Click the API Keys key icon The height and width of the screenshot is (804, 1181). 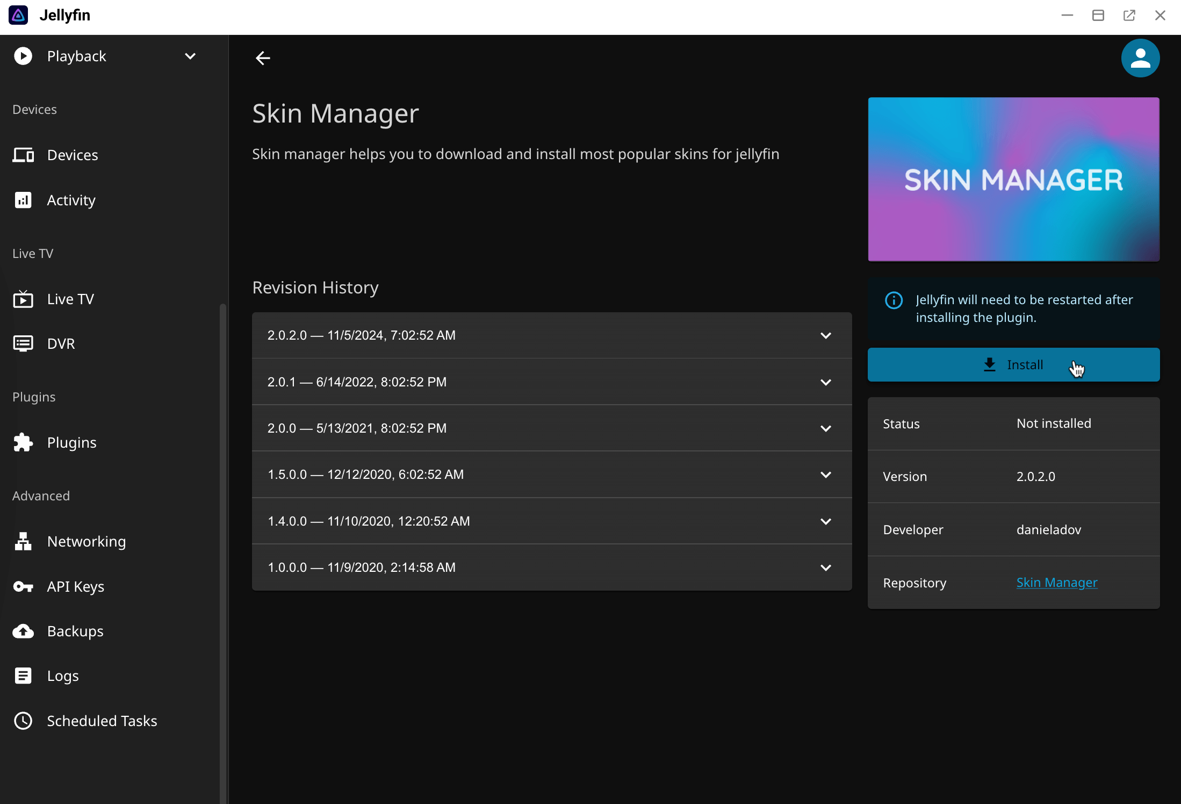23,586
